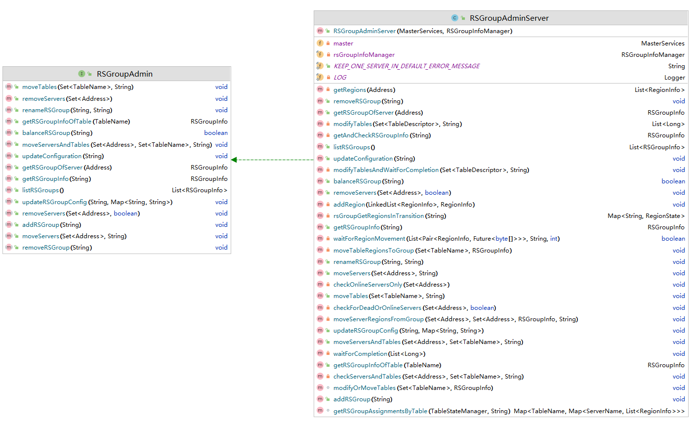
Task: Click the method icon beside getRSGroupAssignmentsByTable
Action: [x=320, y=411]
